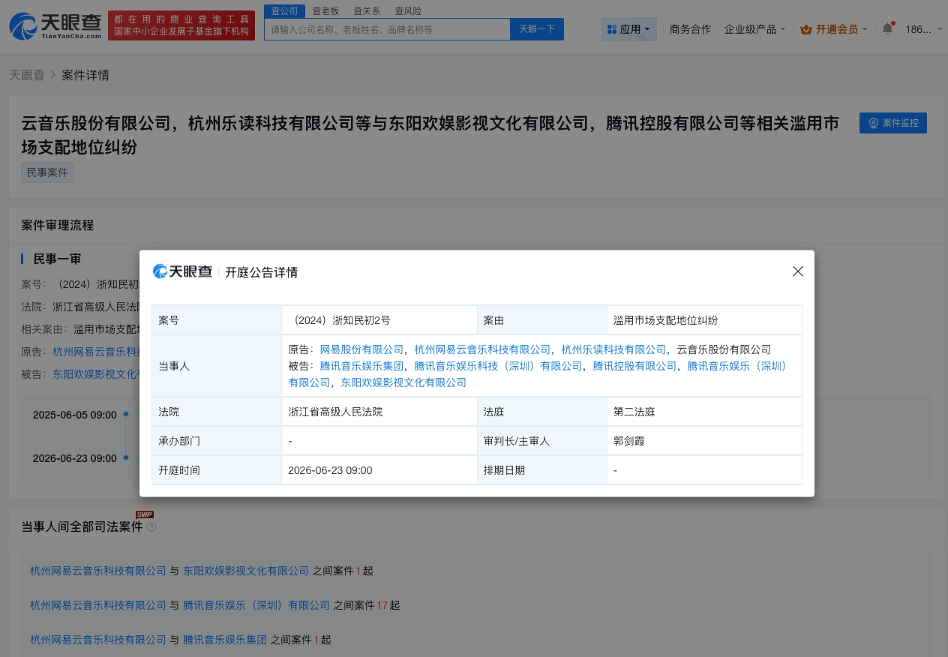Click the 案件监控 button
This screenshot has height=657, width=948.
pyautogui.click(x=893, y=123)
